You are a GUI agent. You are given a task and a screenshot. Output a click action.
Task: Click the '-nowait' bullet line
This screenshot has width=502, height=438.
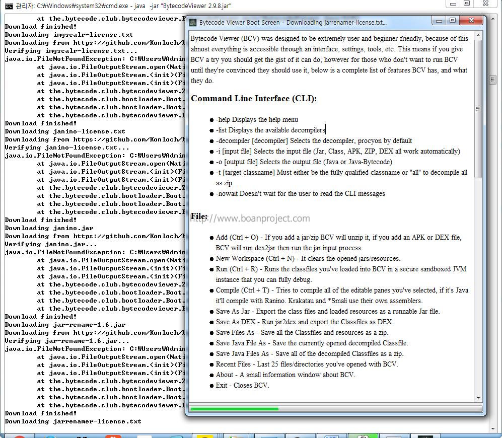[x=300, y=193]
